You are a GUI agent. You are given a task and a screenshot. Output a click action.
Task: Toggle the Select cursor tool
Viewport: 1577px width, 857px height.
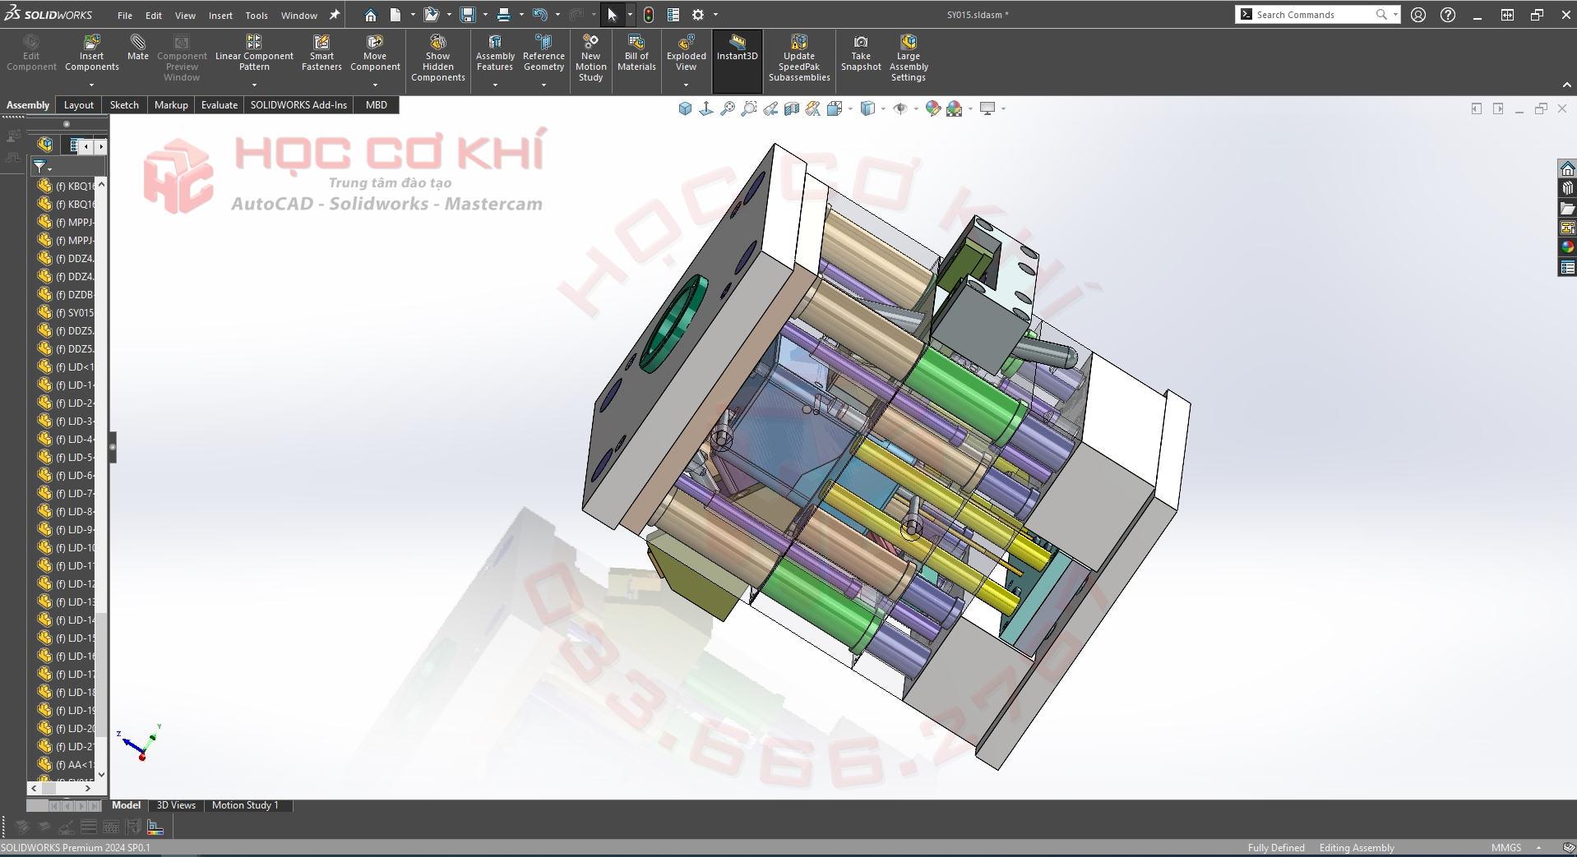point(612,15)
